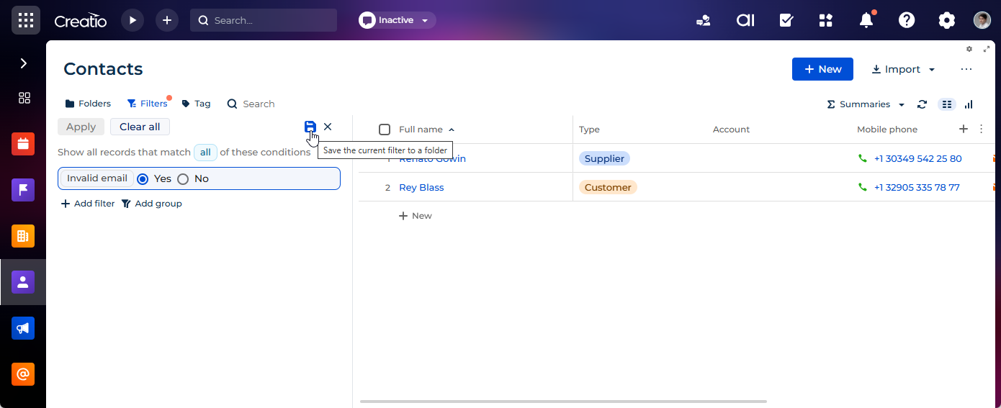Screen dimensions: 1001x408
Task: Open the orange accounts building section
Action: click(x=23, y=236)
